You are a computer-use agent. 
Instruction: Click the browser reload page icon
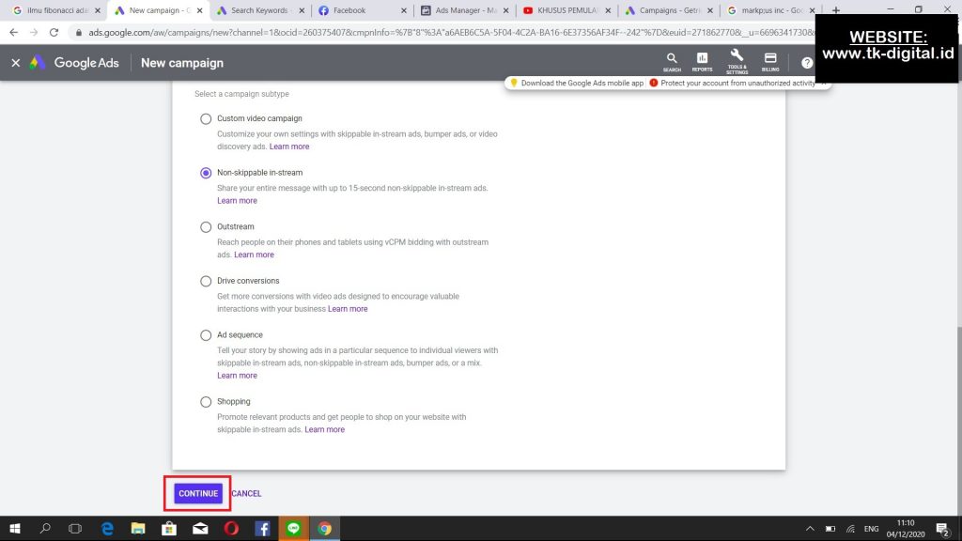[54, 31]
